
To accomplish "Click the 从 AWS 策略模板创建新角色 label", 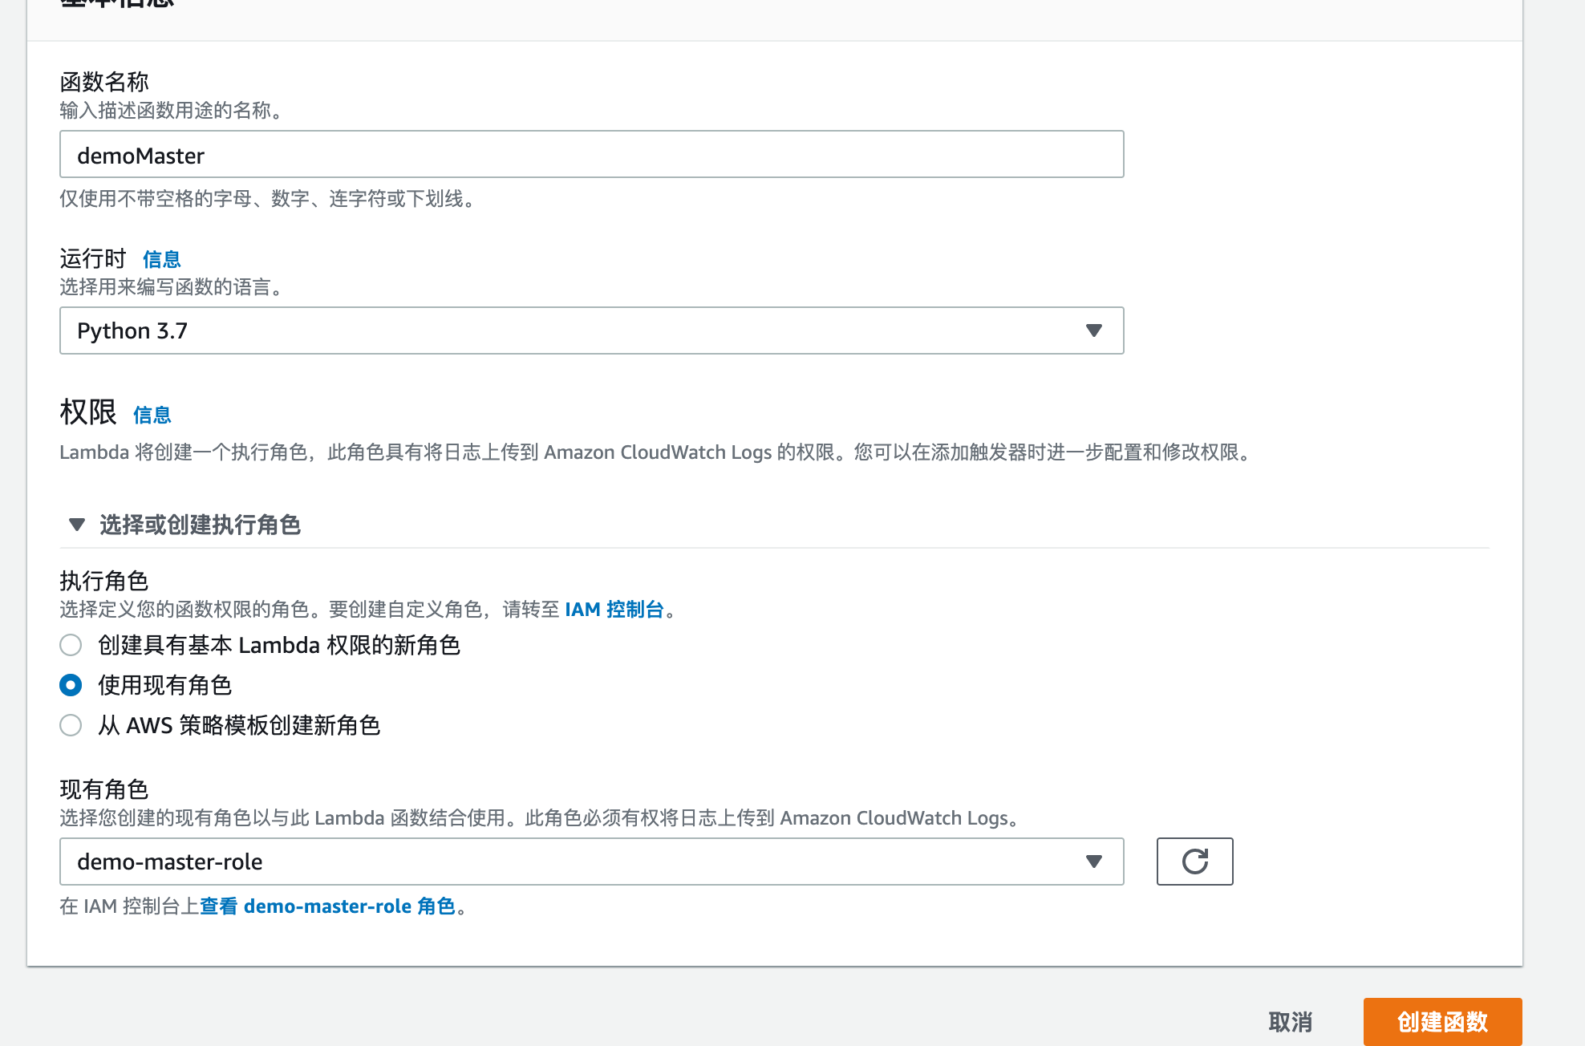I will [x=238, y=725].
